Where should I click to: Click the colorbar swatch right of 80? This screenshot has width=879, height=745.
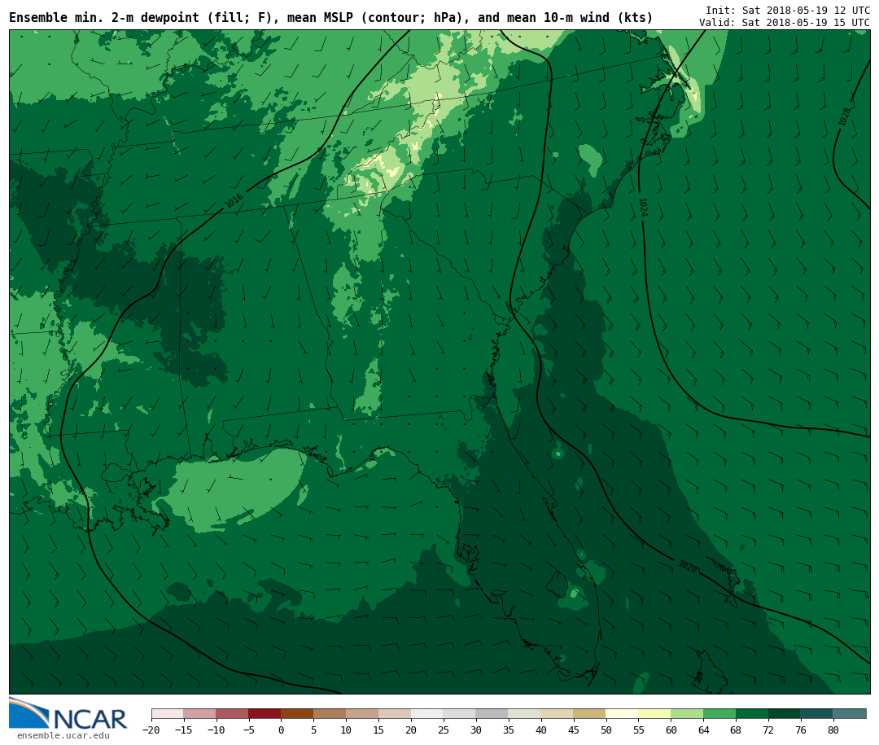coord(850,714)
